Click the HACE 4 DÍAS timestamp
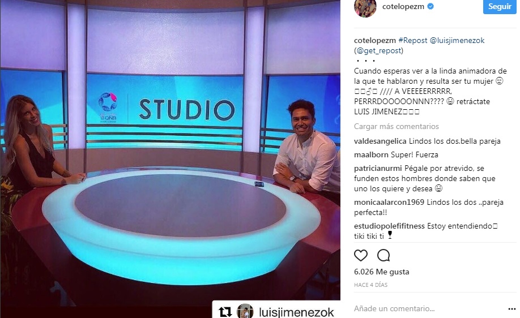 pos(370,285)
